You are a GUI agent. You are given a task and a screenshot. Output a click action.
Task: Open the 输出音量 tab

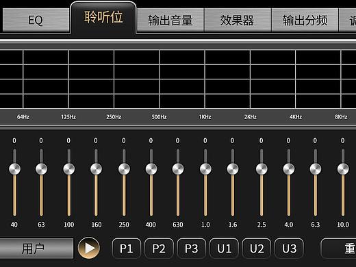click(170, 20)
